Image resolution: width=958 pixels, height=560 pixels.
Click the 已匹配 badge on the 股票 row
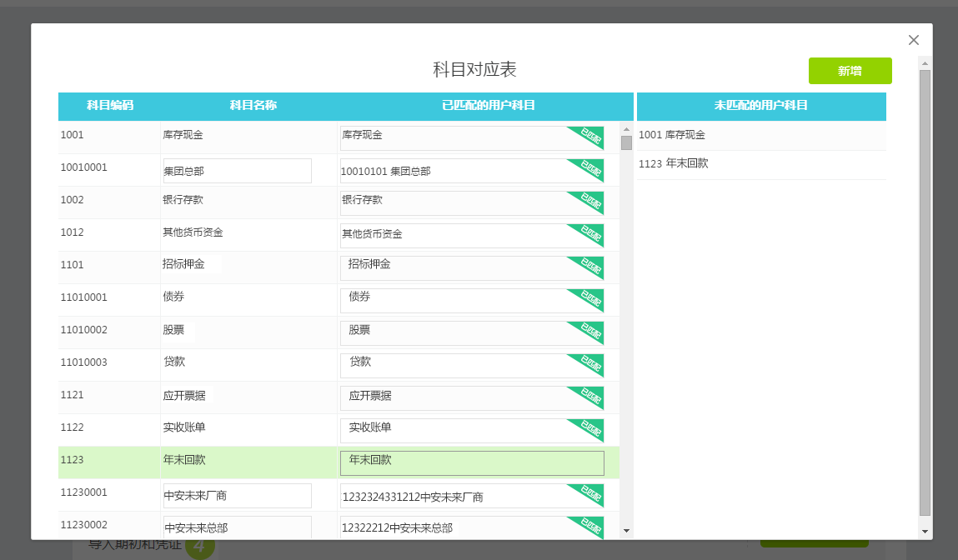tap(587, 332)
